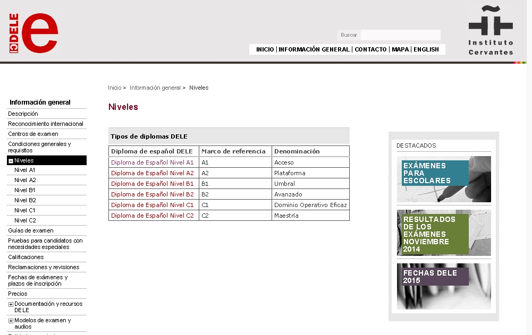Open the MAPA site map link
532x335 pixels.
[x=400, y=49]
